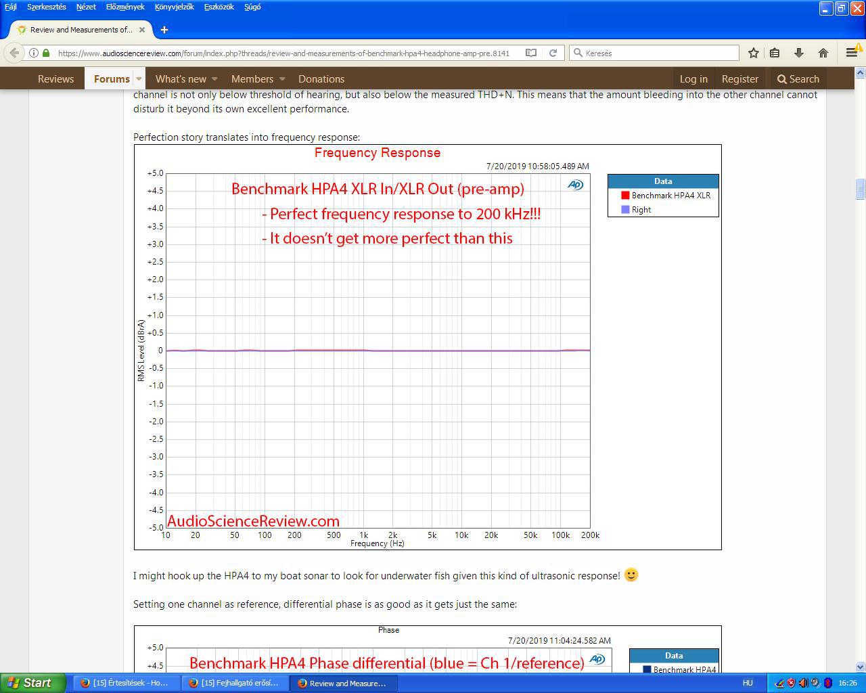This screenshot has height=693, width=866.
Task: Go back using the browser back arrow
Action: pos(14,53)
